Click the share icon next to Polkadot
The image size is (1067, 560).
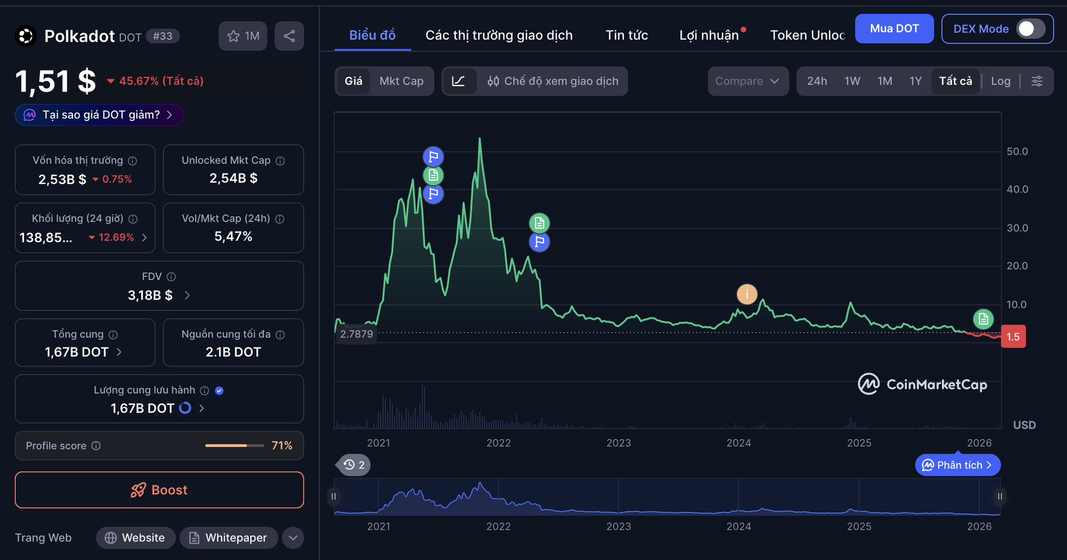click(x=289, y=36)
